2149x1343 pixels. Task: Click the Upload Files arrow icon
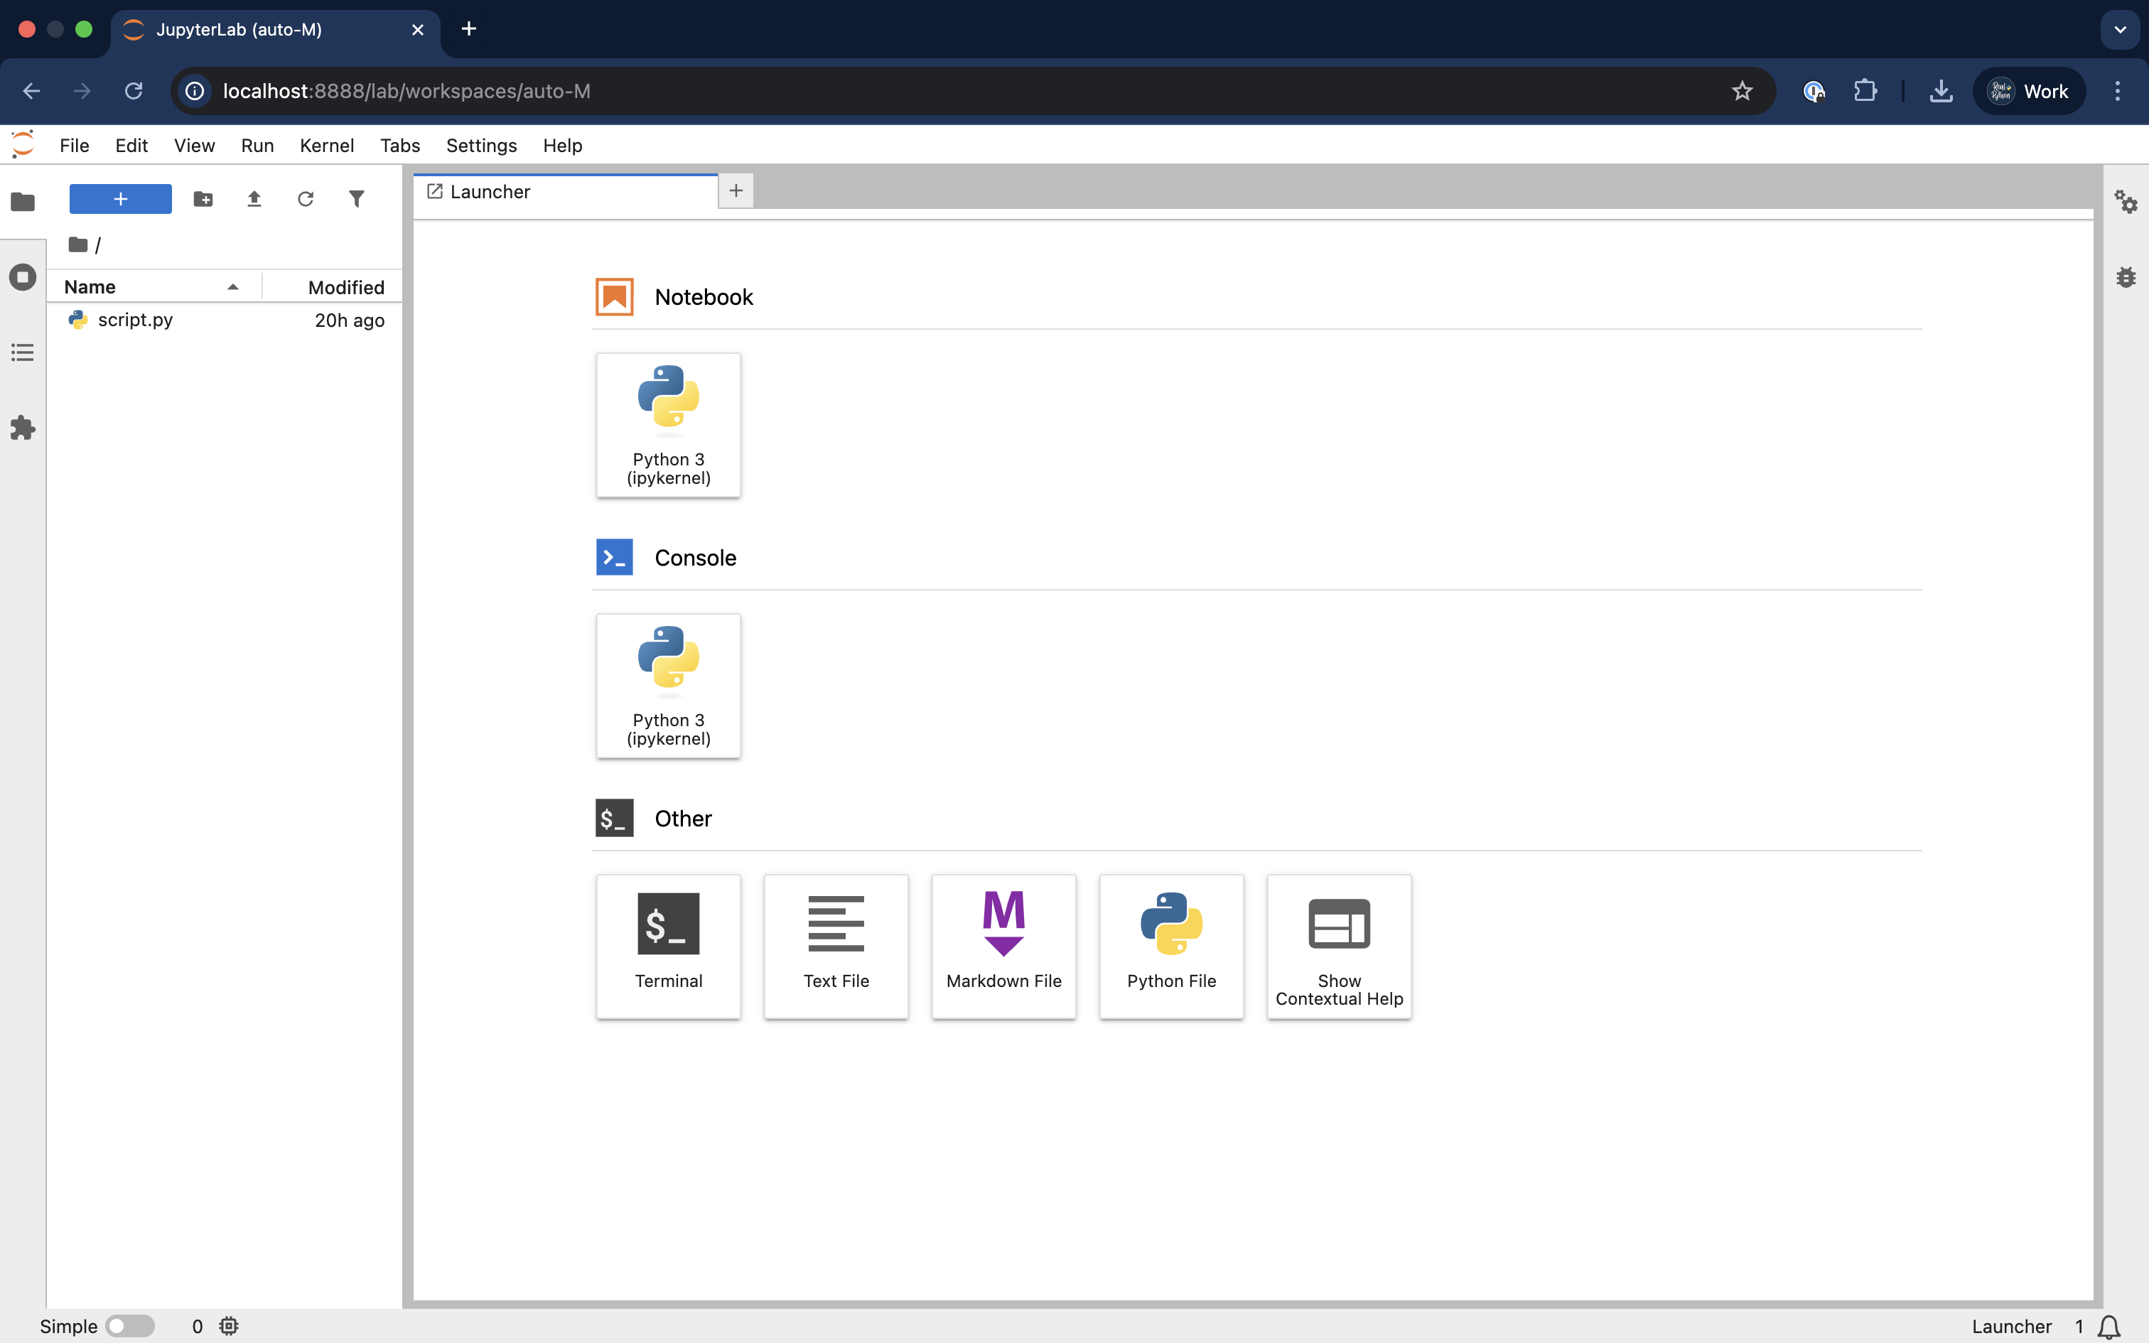pyautogui.click(x=254, y=199)
